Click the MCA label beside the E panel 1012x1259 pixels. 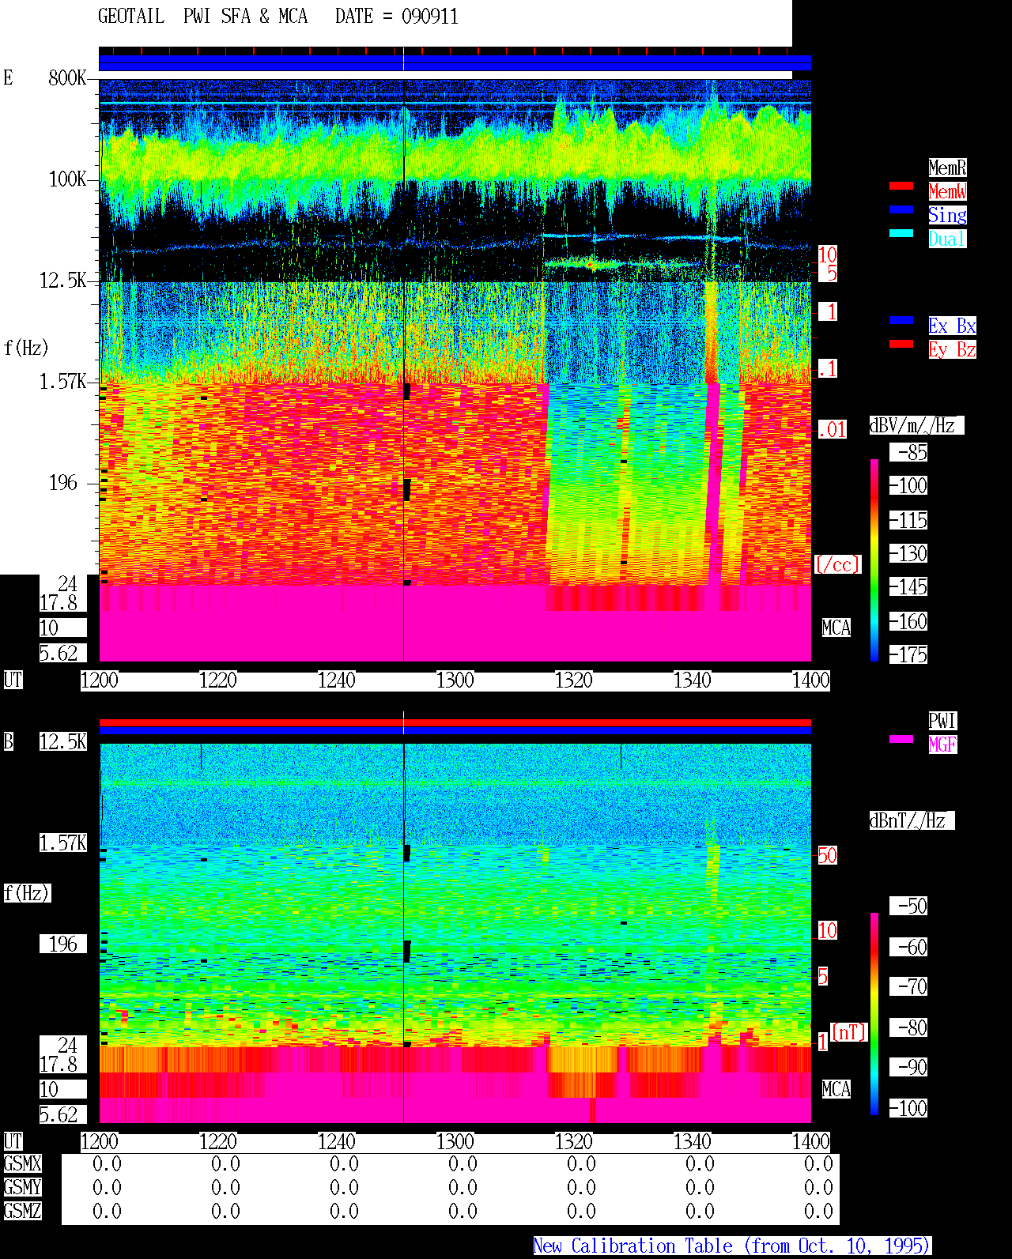click(x=836, y=628)
